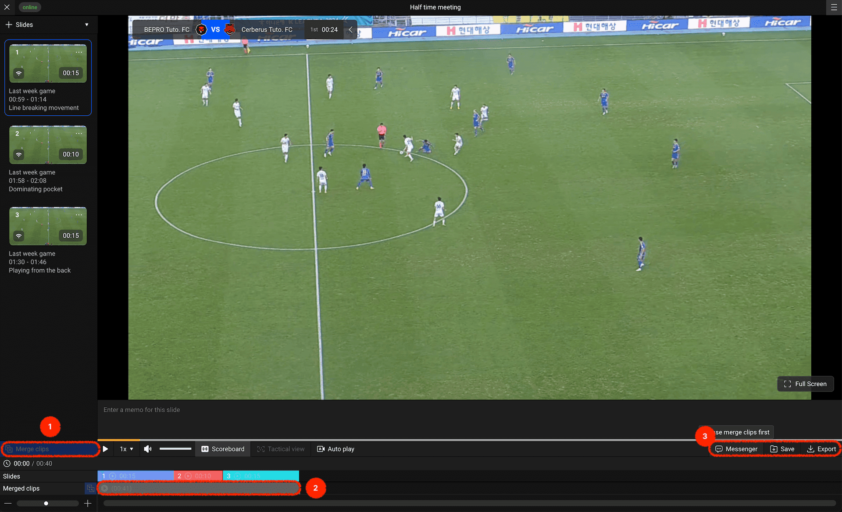Open three-dot options on slide 3 thumbnail

pyautogui.click(x=79, y=215)
